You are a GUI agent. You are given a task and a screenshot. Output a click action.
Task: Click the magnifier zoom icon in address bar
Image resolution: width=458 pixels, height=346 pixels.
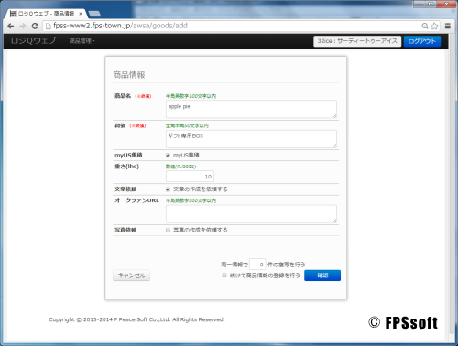coord(425,26)
